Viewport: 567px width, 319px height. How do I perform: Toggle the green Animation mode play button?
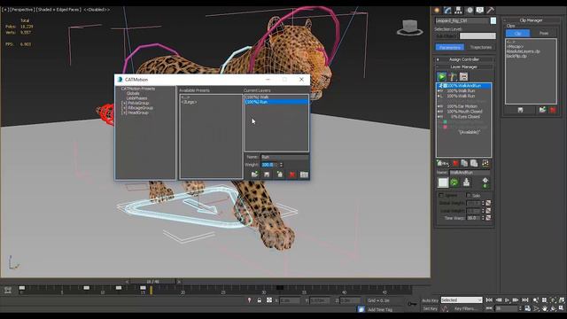[441, 77]
